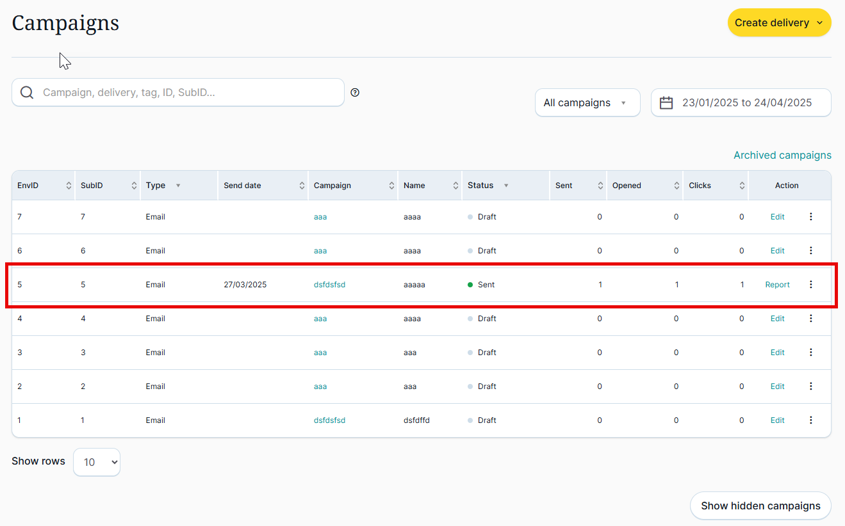This screenshot has width=845, height=526.
Task: Open the Type column filter dropdown
Action: pyautogui.click(x=178, y=186)
